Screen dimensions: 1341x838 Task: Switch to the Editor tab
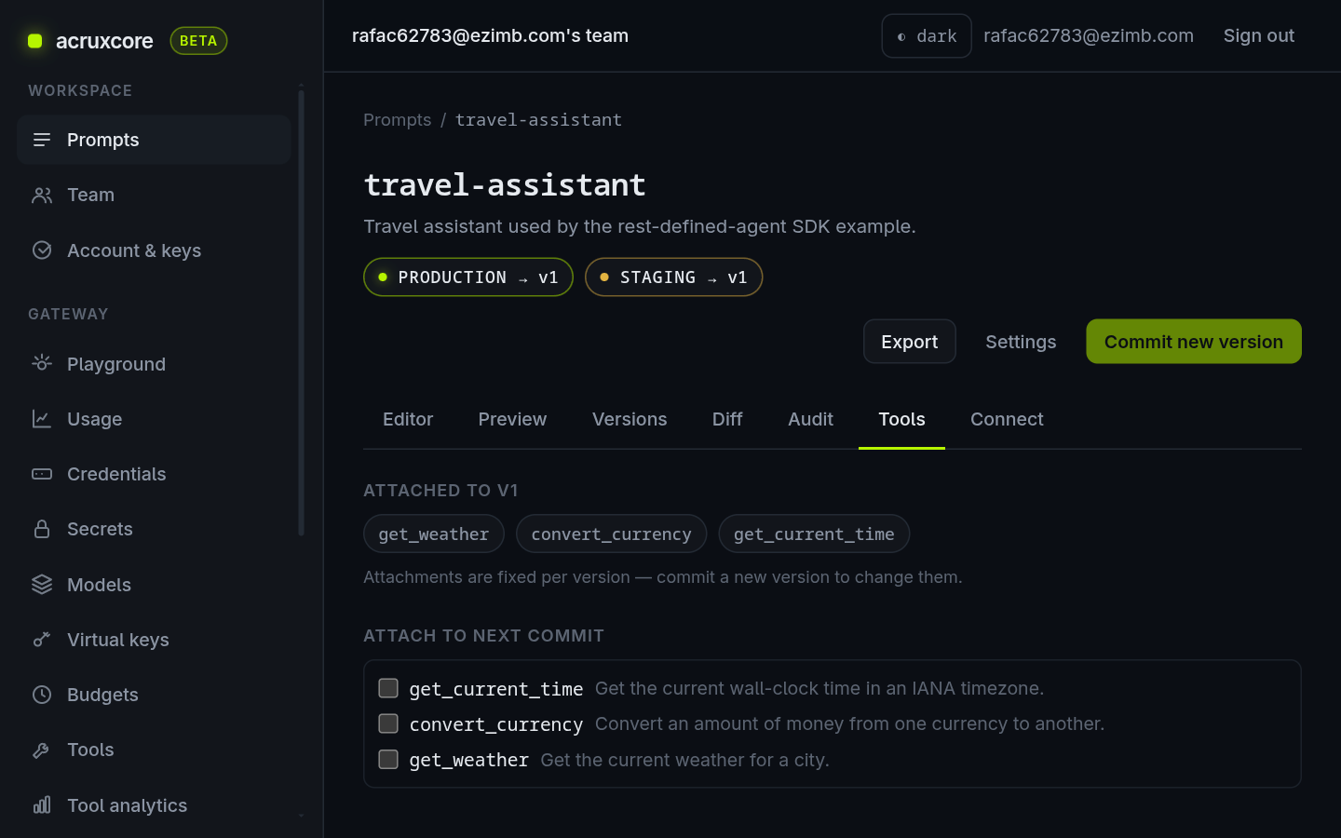(408, 419)
